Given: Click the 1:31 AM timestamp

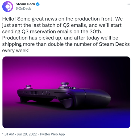Looking at the screenshot, I should point(8,134).
